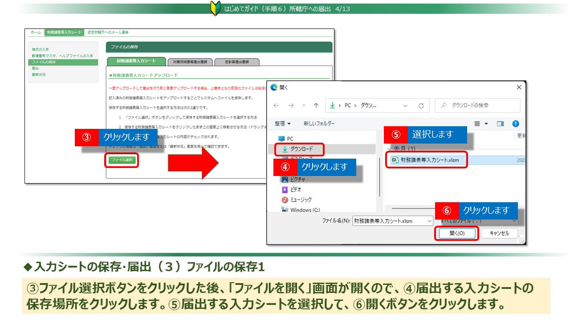
Task: Toggle the preview pane icon
Action: point(500,124)
